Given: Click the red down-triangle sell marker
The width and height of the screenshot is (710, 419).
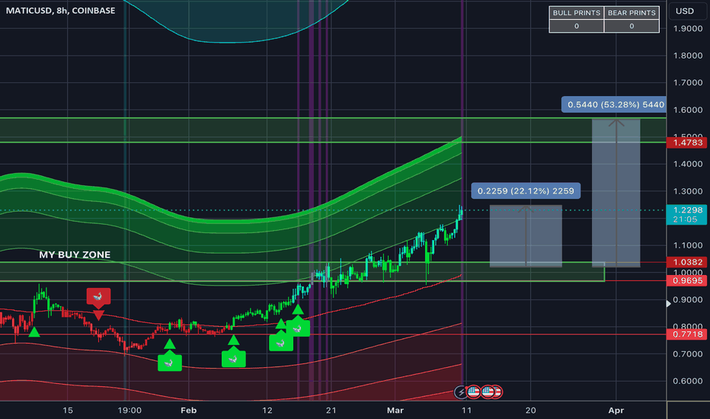Looking at the screenshot, I should click(x=99, y=315).
